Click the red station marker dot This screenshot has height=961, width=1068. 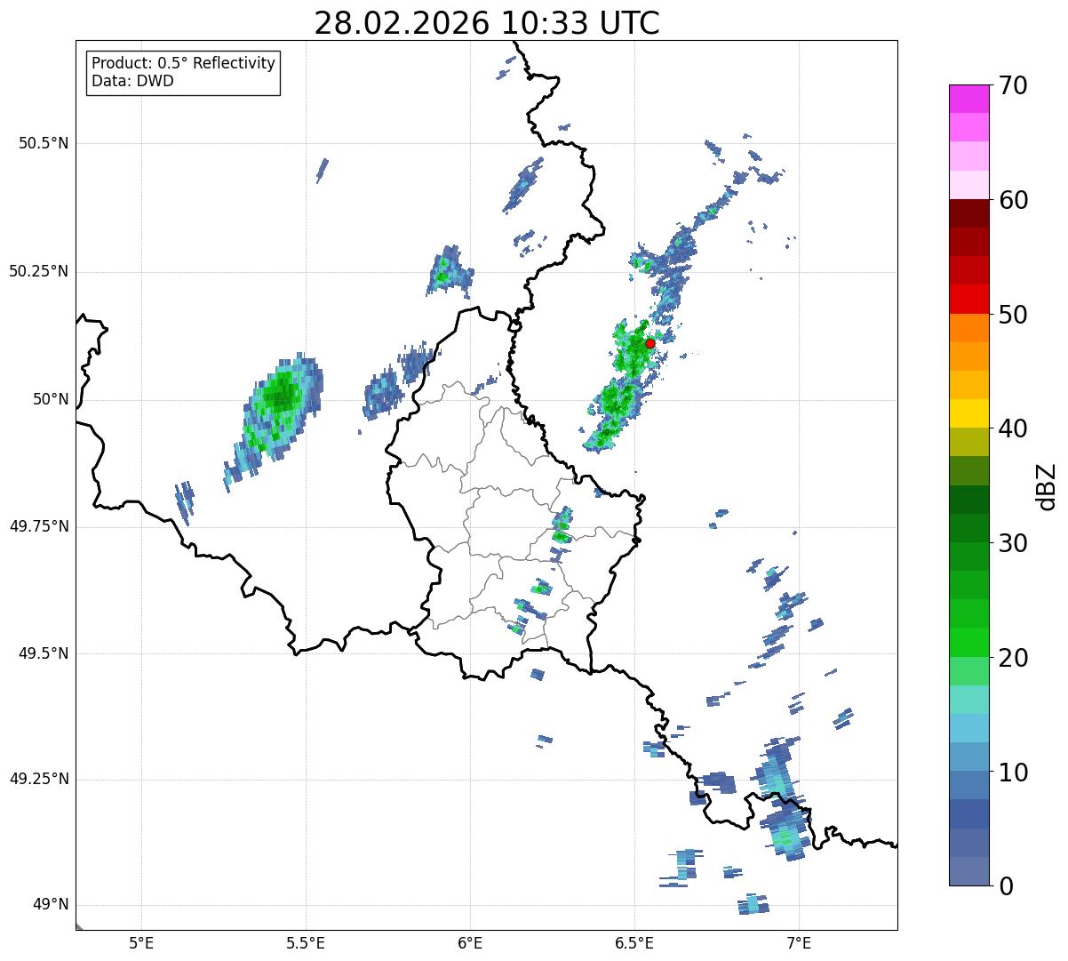click(650, 343)
